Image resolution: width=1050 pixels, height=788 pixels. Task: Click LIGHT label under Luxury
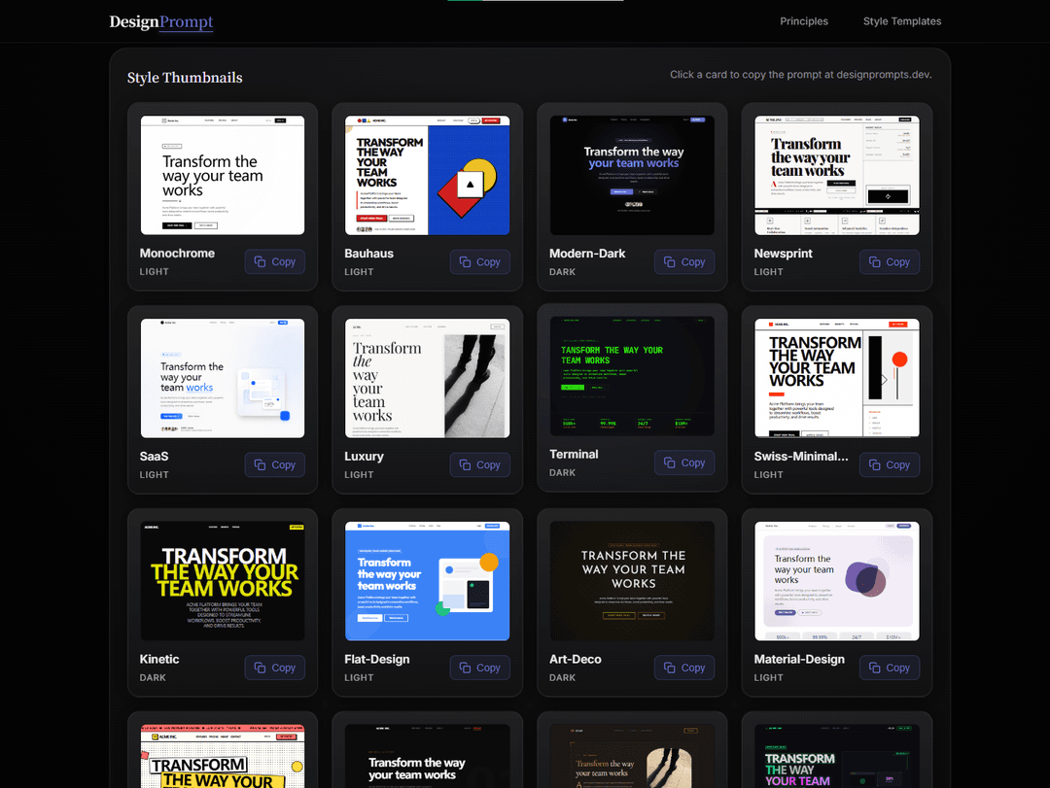point(359,475)
